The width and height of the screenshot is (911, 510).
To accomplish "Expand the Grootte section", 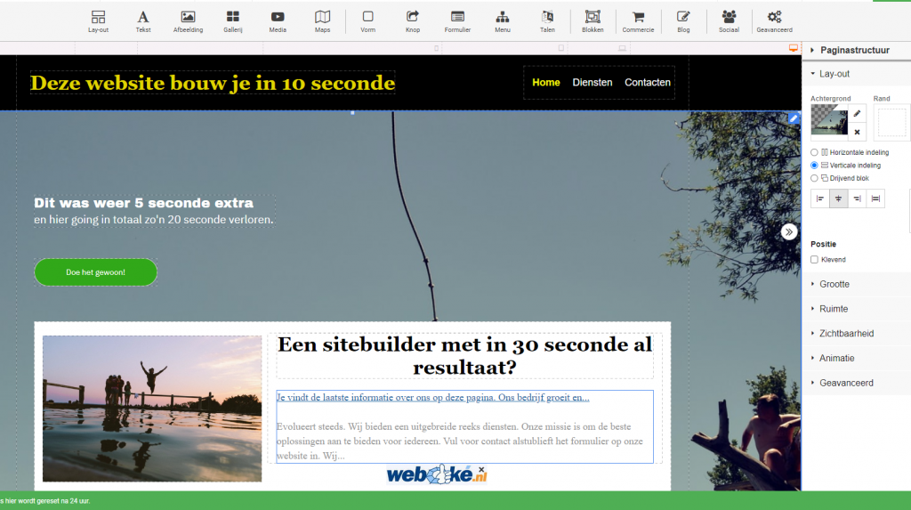I will pyautogui.click(x=834, y=284).
